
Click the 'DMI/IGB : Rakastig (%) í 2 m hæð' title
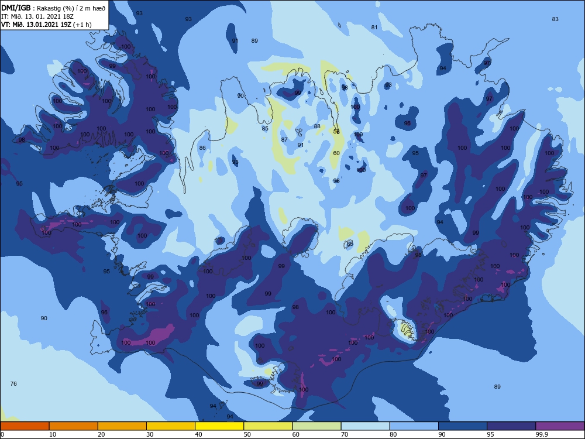(x=53, y=8)
